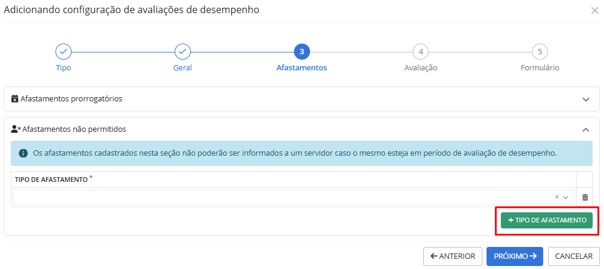Click inside the Tipo de Afastamento field
This screenshot has width=604, height=269.
pyautogui.click(x=280, y=197)
